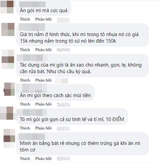Reply to the 'mì tôm cơ' comment
The image size is (162, 163).
(43, 158)
